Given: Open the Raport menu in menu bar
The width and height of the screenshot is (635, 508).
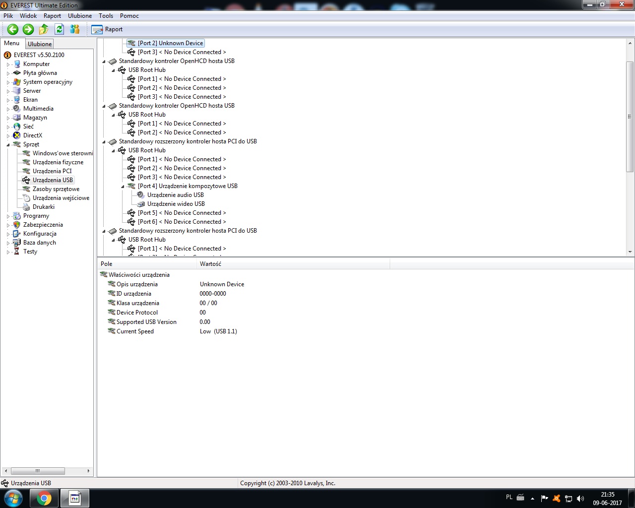Looking at the screenshot, I should click(52, 16).
